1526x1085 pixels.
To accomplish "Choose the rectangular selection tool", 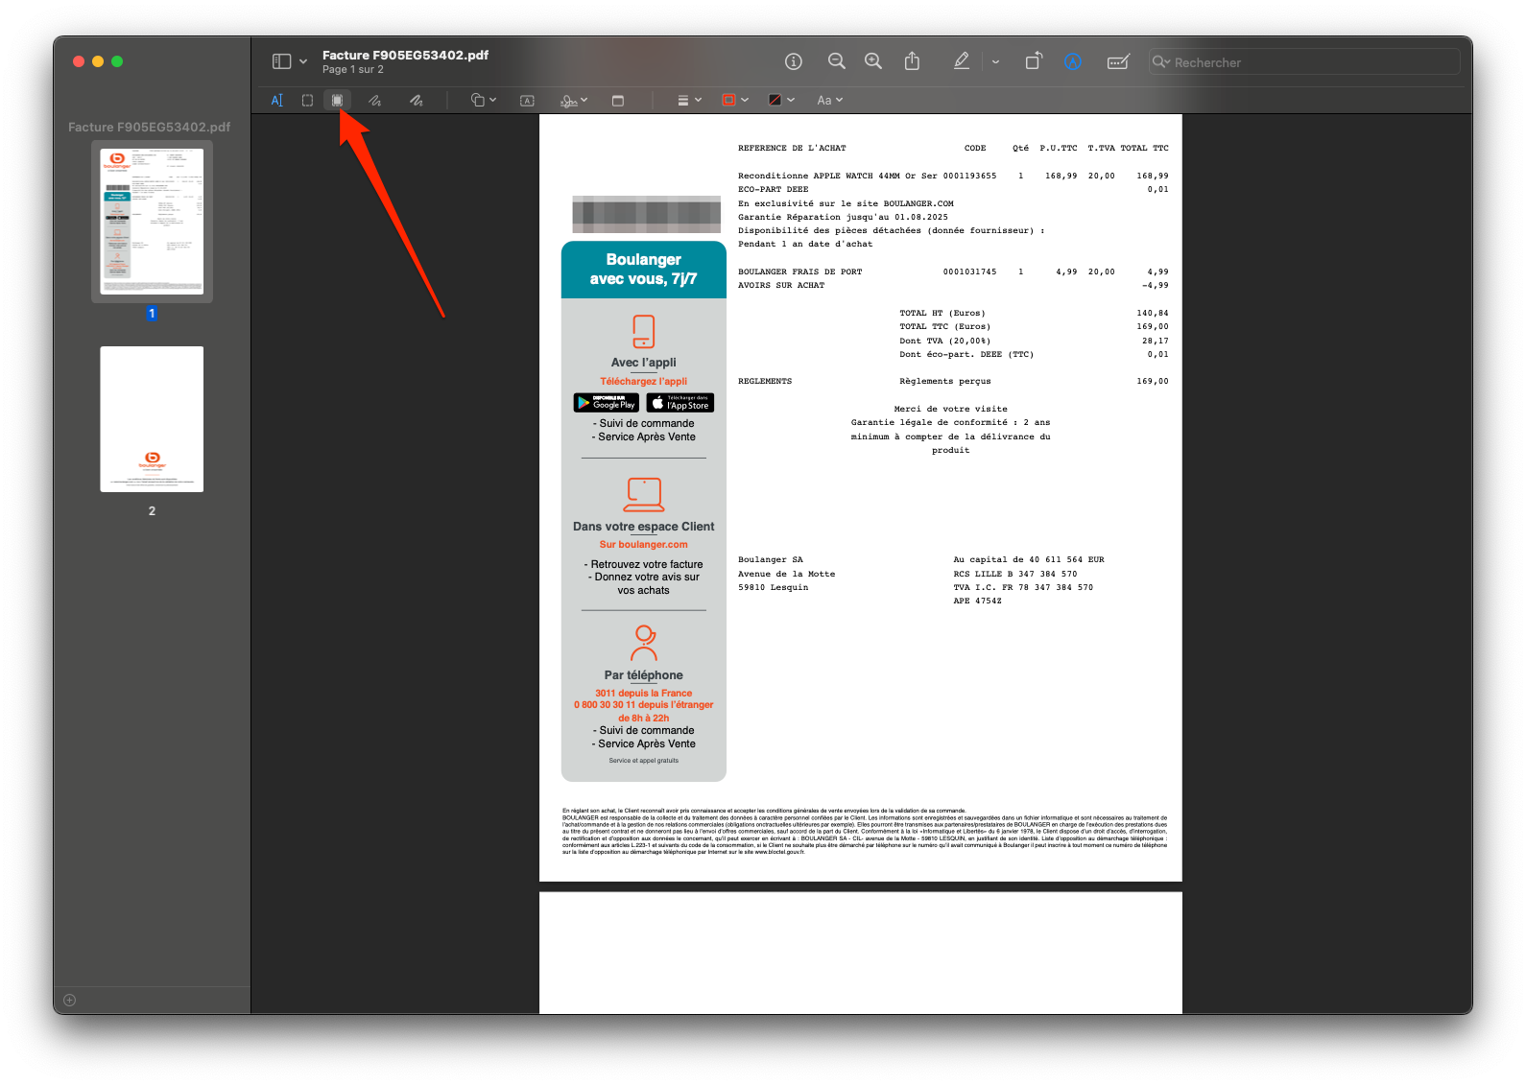I will [x=307, y=100].
